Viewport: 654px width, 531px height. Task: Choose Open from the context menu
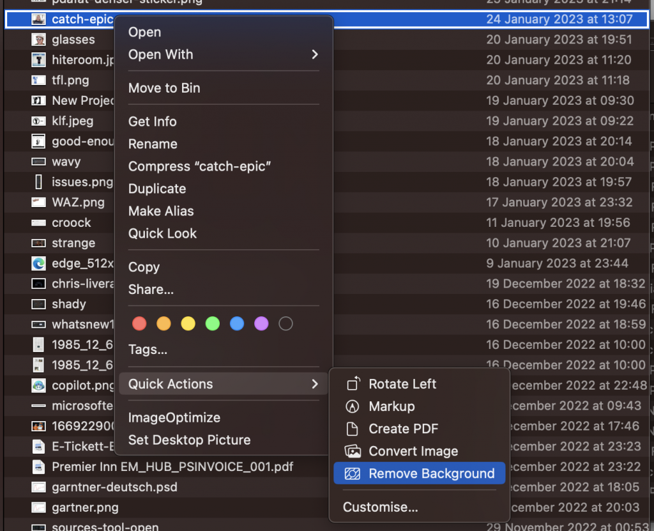144,32
